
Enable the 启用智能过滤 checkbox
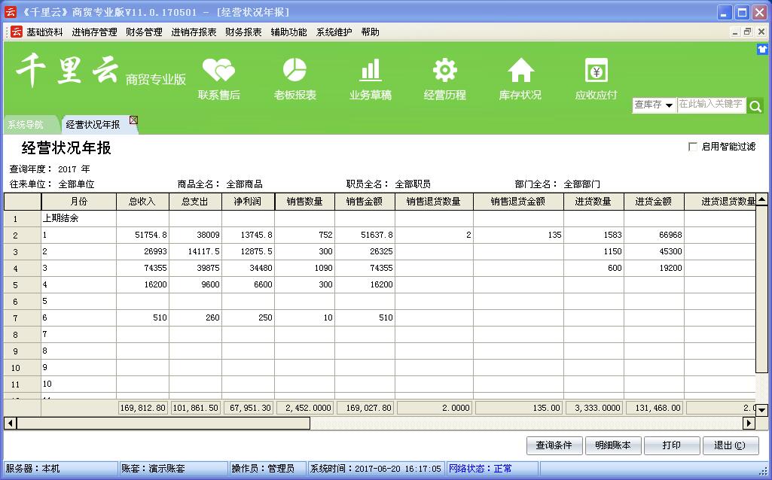693,147
